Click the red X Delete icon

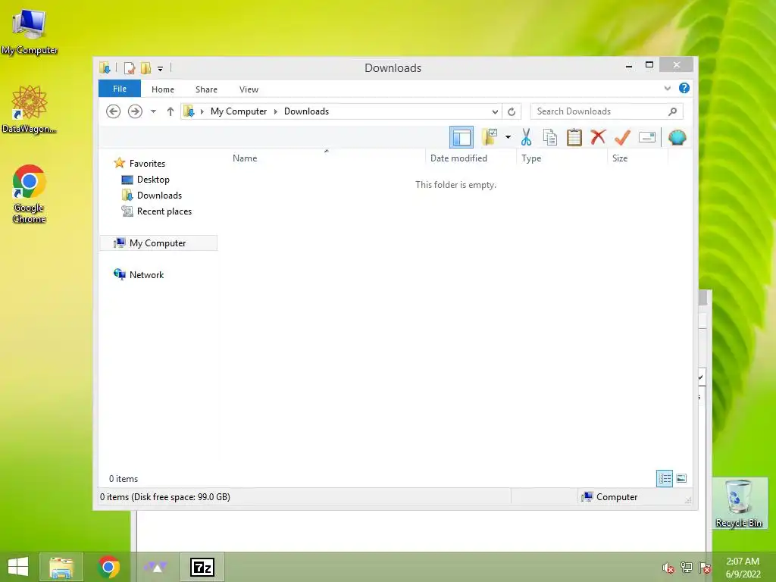pyautogui.click(x=598, y=137)
